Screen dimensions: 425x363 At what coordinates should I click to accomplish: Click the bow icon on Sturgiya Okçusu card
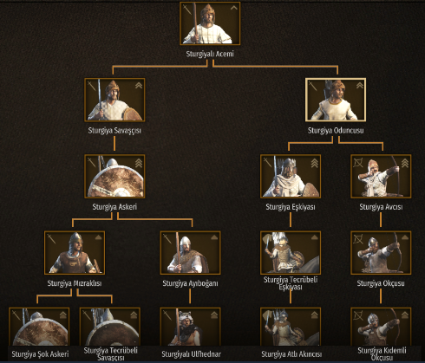pyautogui.click(x=358, y=239)
